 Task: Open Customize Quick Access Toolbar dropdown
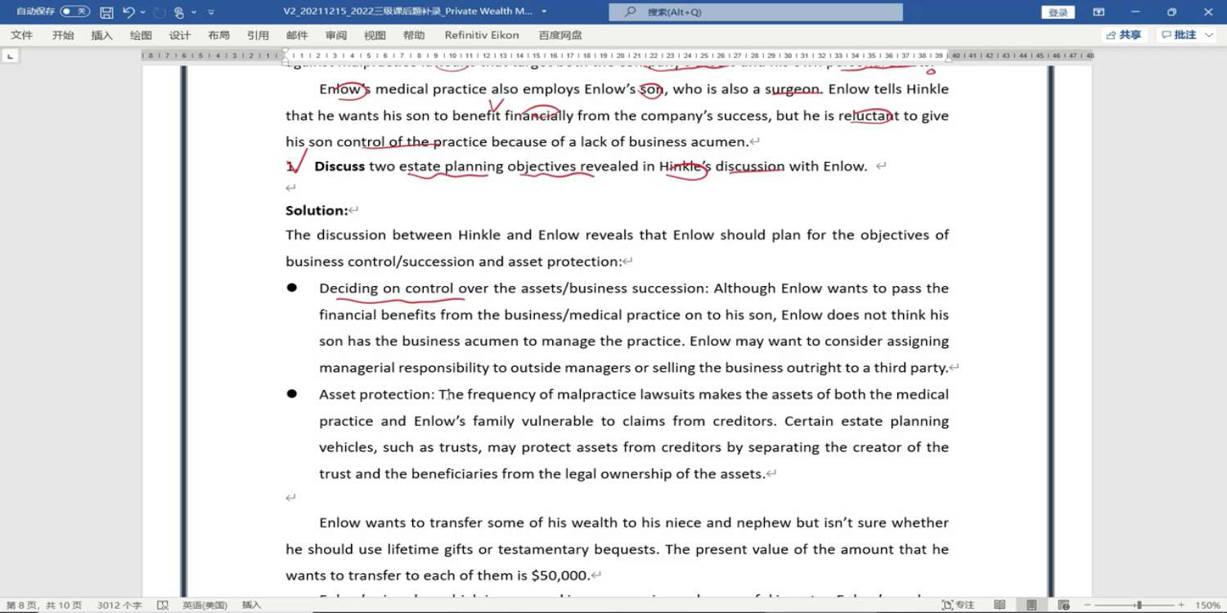coord(211,12)
